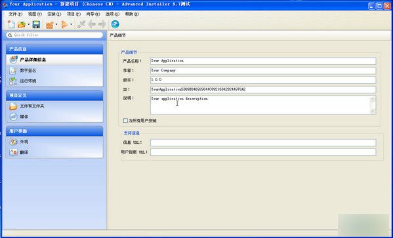Image resolution: width=393 pixels, height=238 pixels.
Task: Click the Run orange play icon
Action: pyautogui.click(x=64, y=24)
